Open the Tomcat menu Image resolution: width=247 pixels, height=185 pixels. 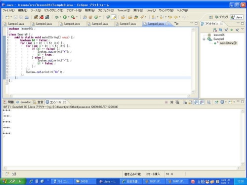pyautogui.click(x=123, y=10)
